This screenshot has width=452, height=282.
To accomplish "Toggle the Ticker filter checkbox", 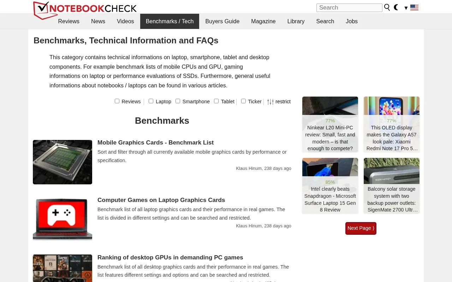I will pyautogui.click(x=243, y=101).
